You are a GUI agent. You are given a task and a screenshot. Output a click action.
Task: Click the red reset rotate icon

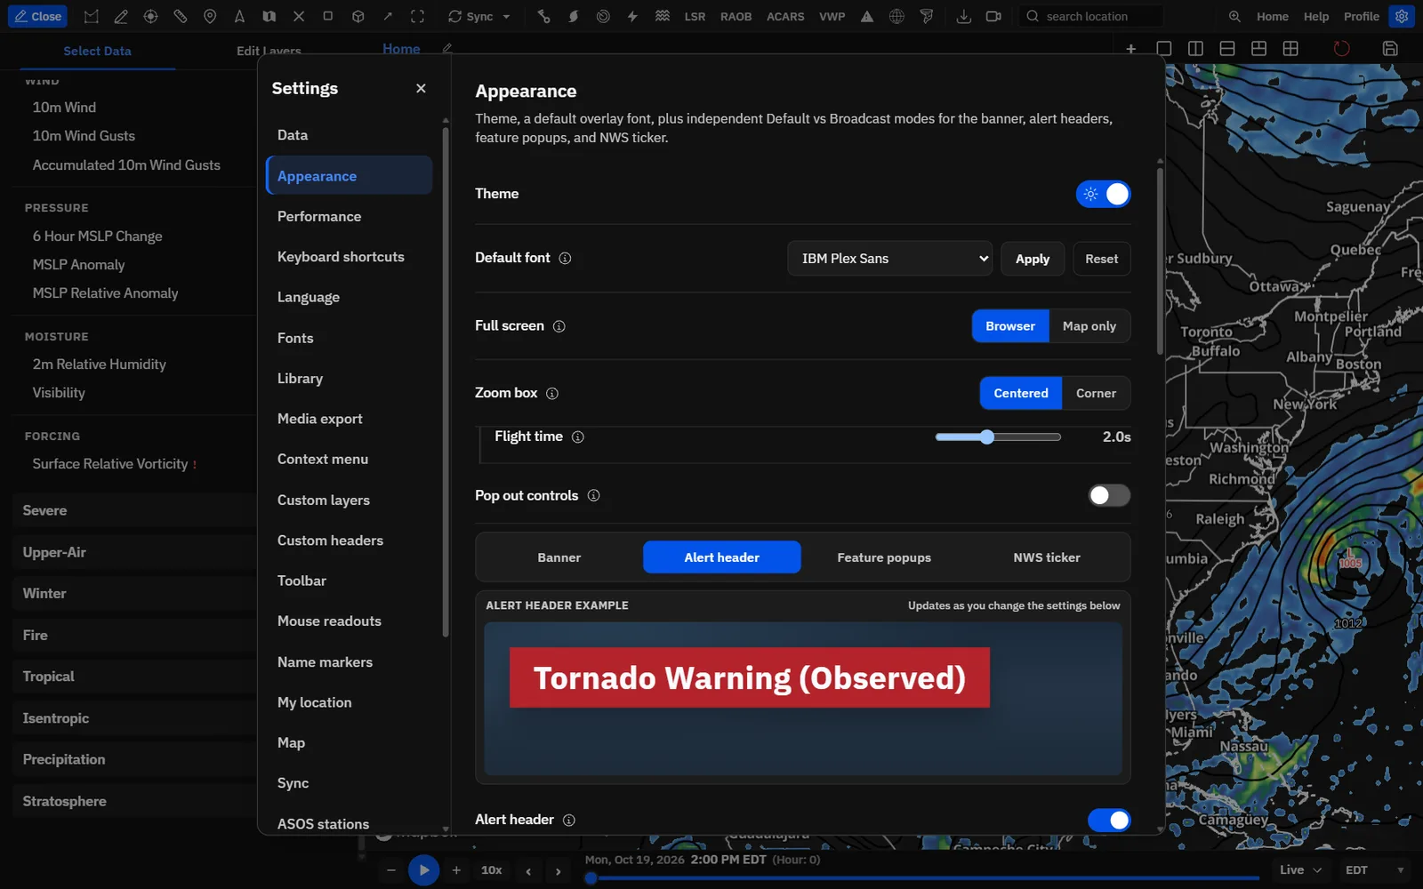click(x=1341, y=49)
